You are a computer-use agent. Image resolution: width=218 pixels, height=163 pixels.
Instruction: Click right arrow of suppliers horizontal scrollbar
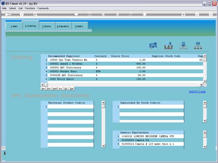tap(201, 85)
